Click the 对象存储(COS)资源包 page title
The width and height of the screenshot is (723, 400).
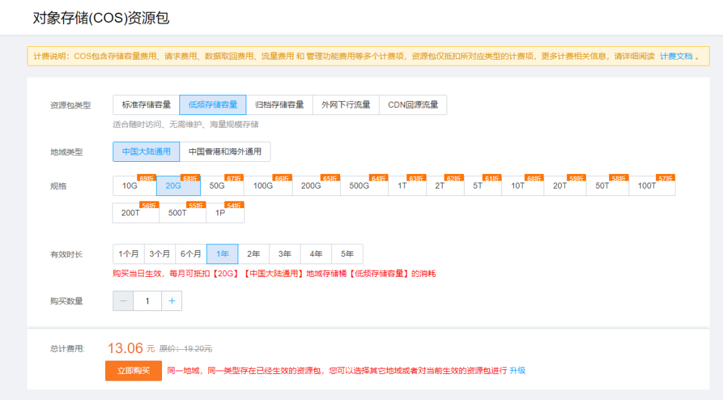coord(101,18)
